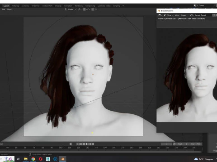The width and height of the screenshot is (217, 162).
Task: Open Opera browser from the taskbar
Action: [x=41, y=159]
